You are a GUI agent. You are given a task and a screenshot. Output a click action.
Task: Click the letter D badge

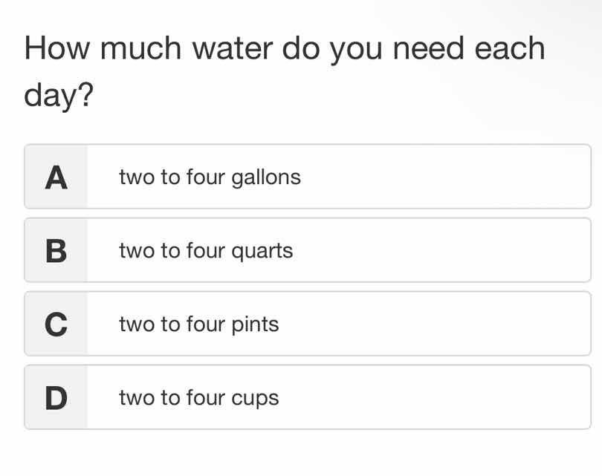tap(55, 397)
